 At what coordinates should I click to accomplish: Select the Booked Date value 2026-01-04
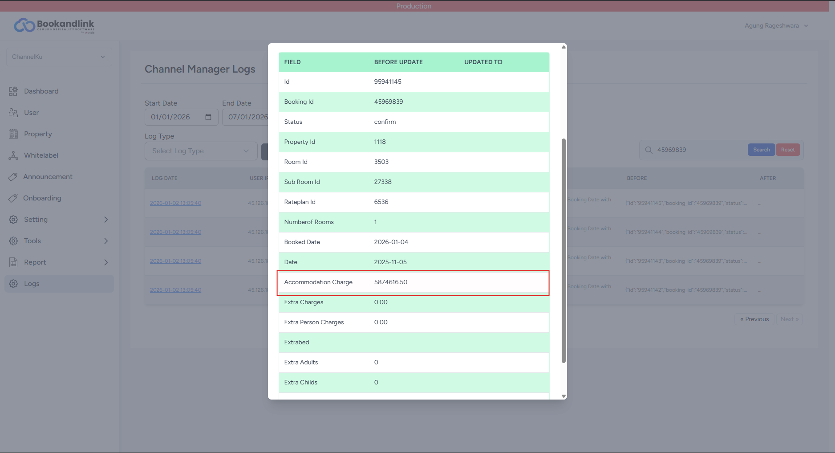coord(391,242)
